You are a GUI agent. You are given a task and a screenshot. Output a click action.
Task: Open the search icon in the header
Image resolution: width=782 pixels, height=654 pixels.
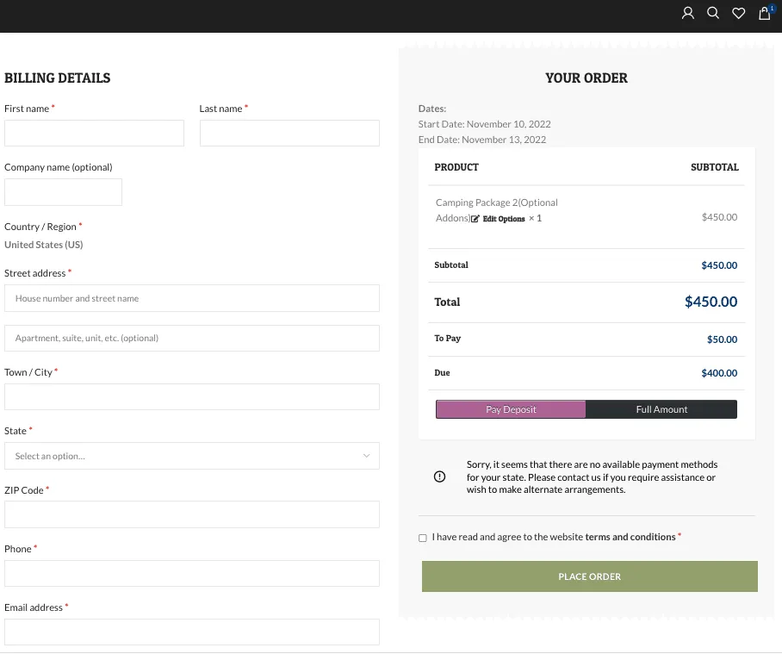713,13
